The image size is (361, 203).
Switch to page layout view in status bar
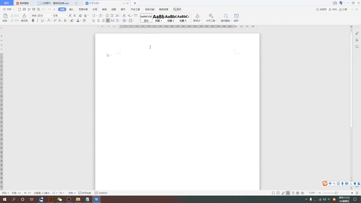coord(288,193)
